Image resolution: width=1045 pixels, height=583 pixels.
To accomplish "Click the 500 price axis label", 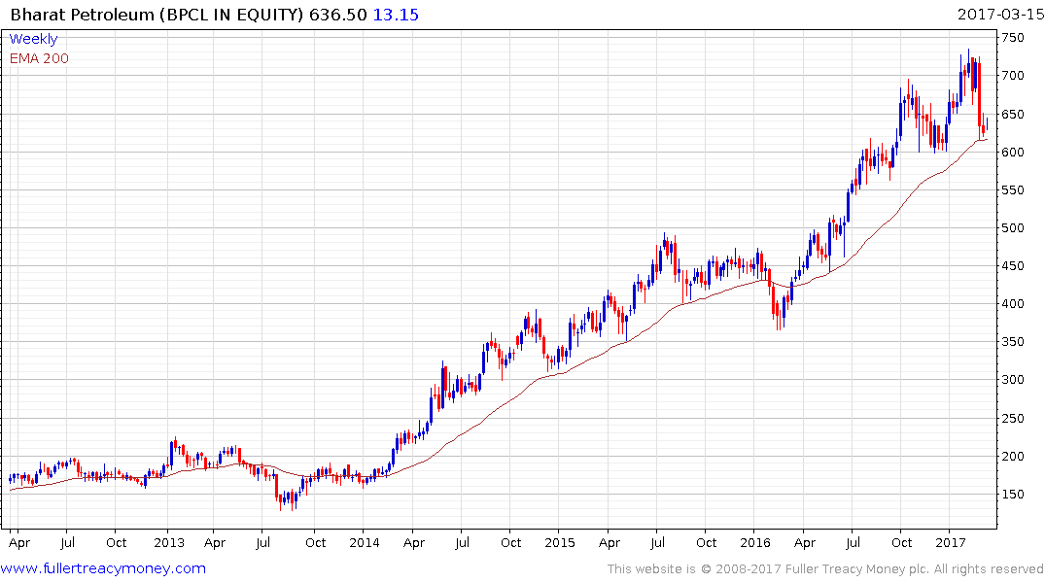I will 1013,228.
